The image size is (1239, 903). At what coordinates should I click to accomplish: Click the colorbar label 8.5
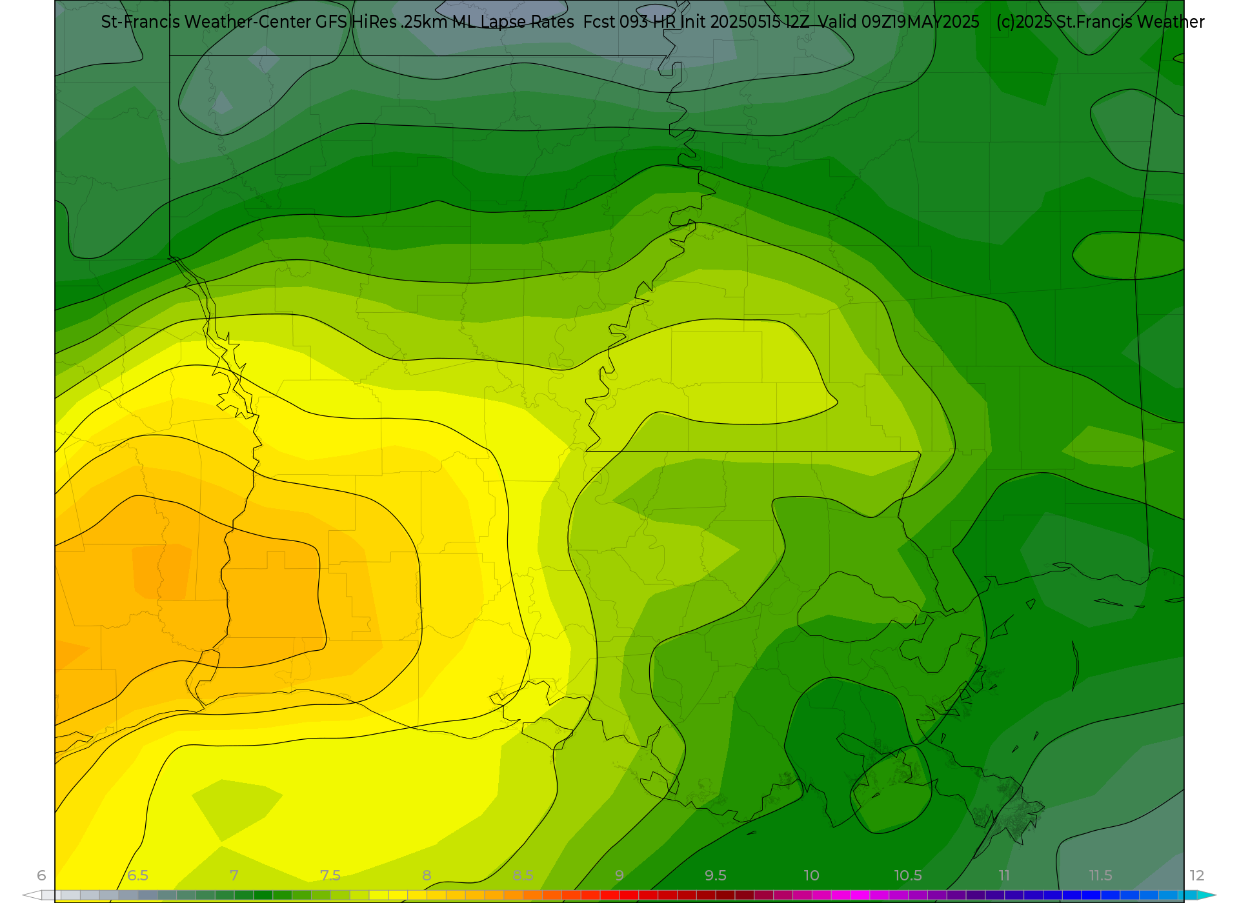pos(523,875)
